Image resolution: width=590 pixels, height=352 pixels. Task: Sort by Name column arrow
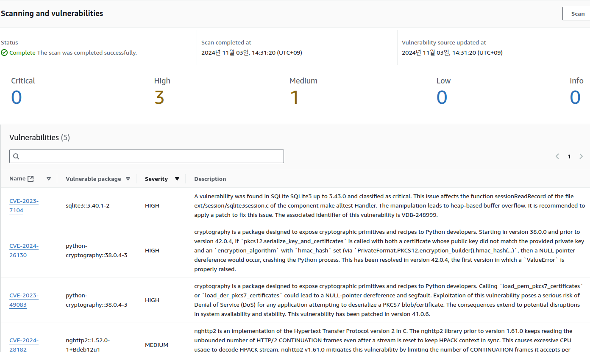[x=49, y=179]
